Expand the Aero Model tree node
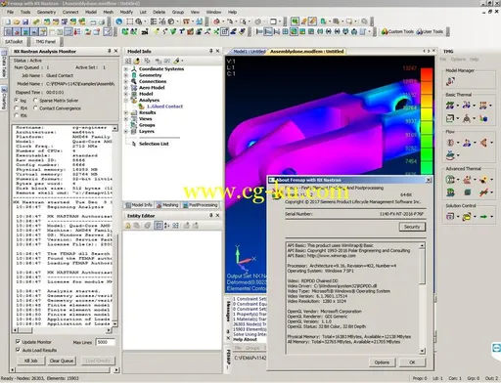The image size is (501, 383). (x=126, y=88)
